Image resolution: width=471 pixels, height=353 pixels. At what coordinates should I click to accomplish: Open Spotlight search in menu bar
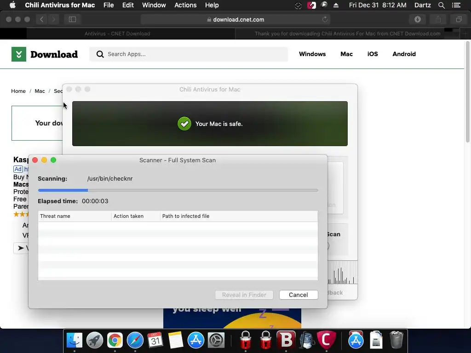[441, 5]
